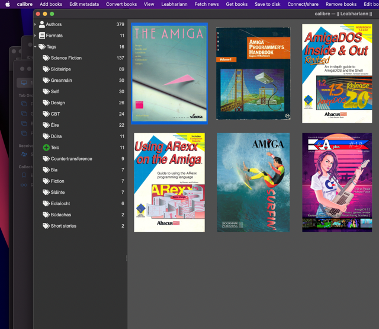
Task: Open the Get books menu
Action: coord(237,4)
